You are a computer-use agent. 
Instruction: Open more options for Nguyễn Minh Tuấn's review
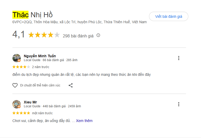click(178, 58)
